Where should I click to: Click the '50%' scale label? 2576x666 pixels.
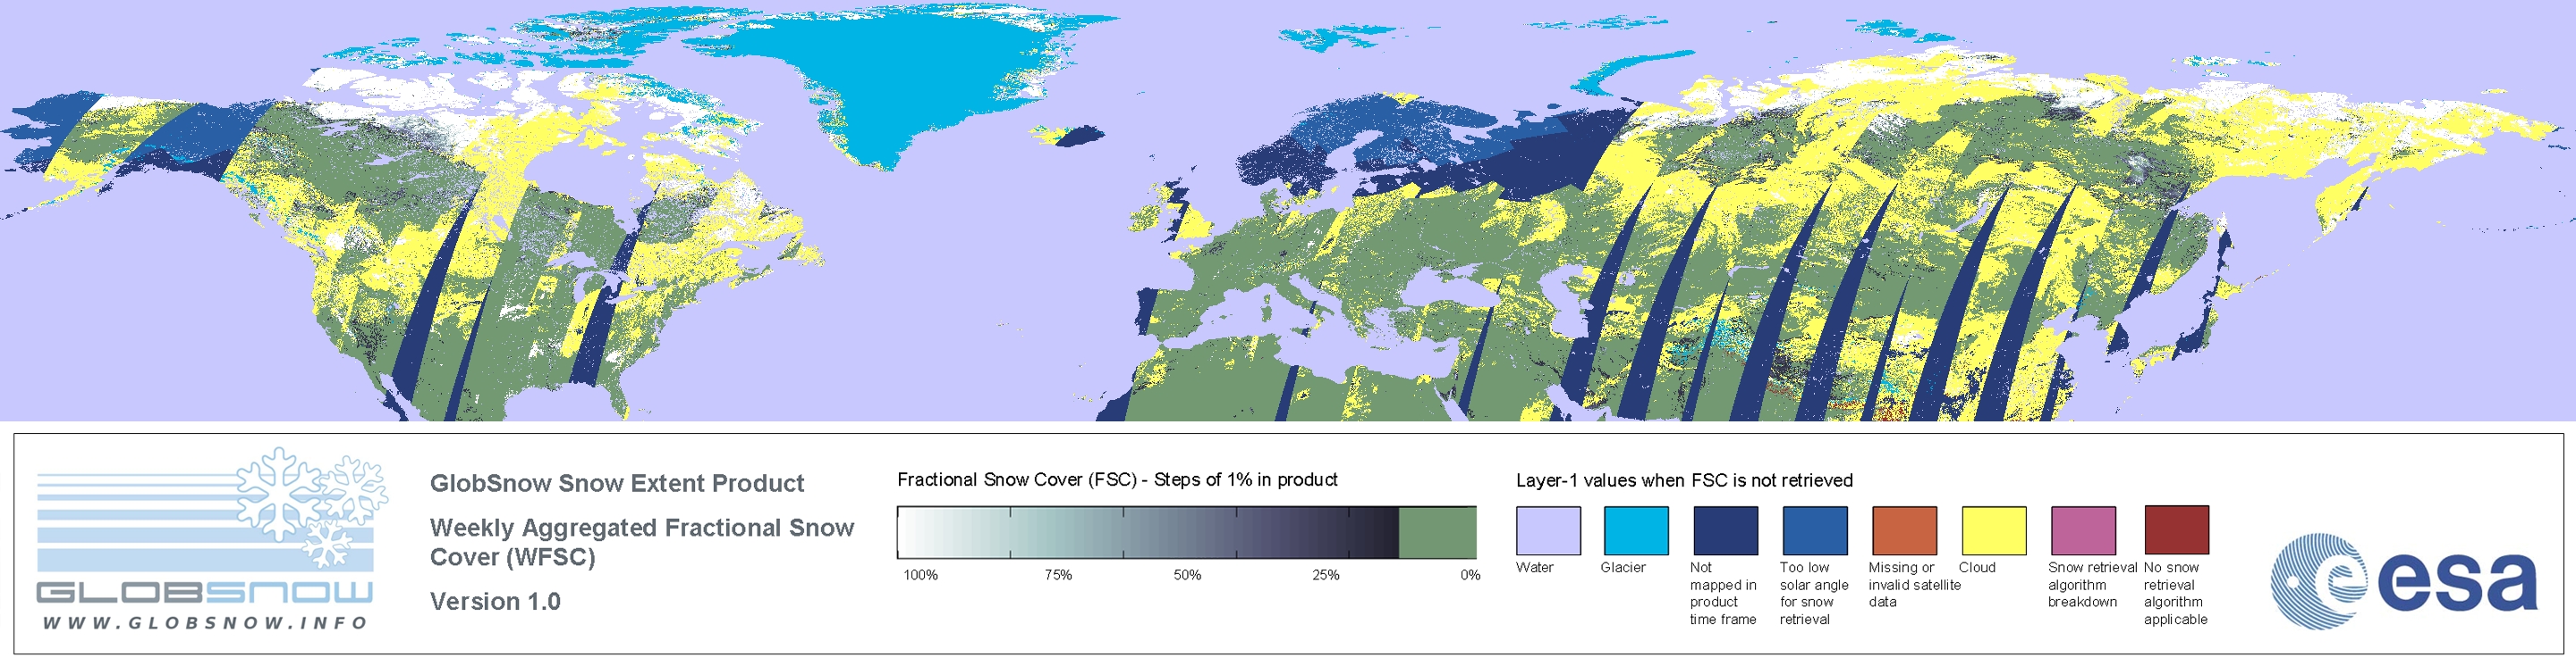[x=1187, y=575]
